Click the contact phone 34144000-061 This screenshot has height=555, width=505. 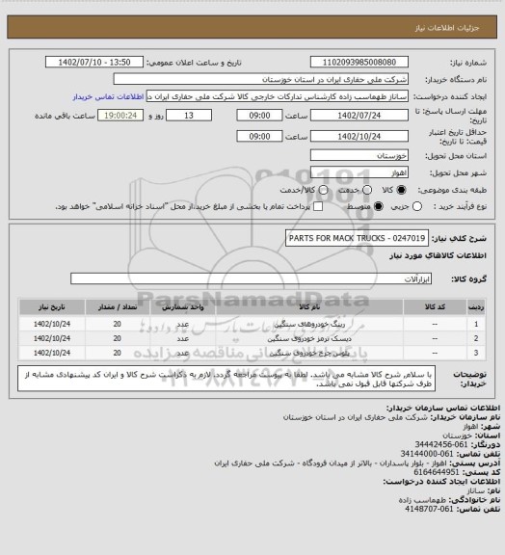point(427,454)
